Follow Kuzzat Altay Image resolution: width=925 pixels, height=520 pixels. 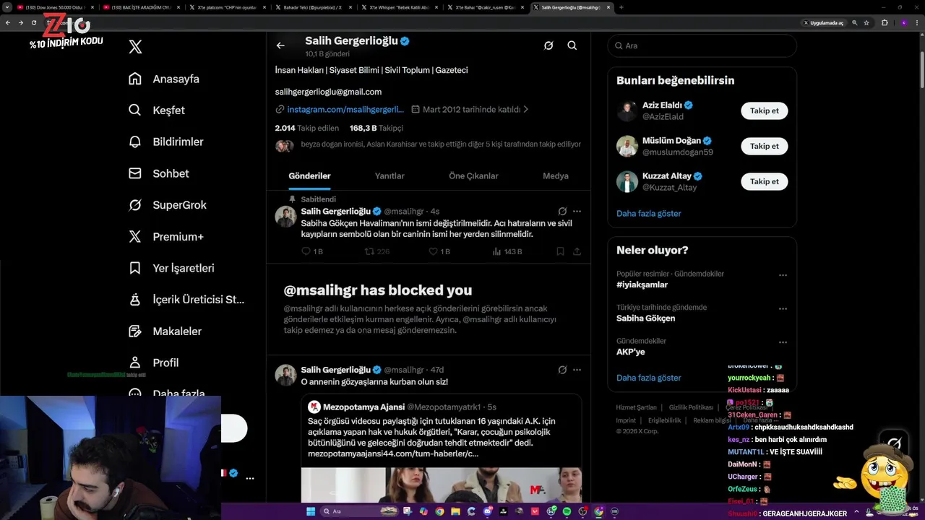tap(764, 181)
